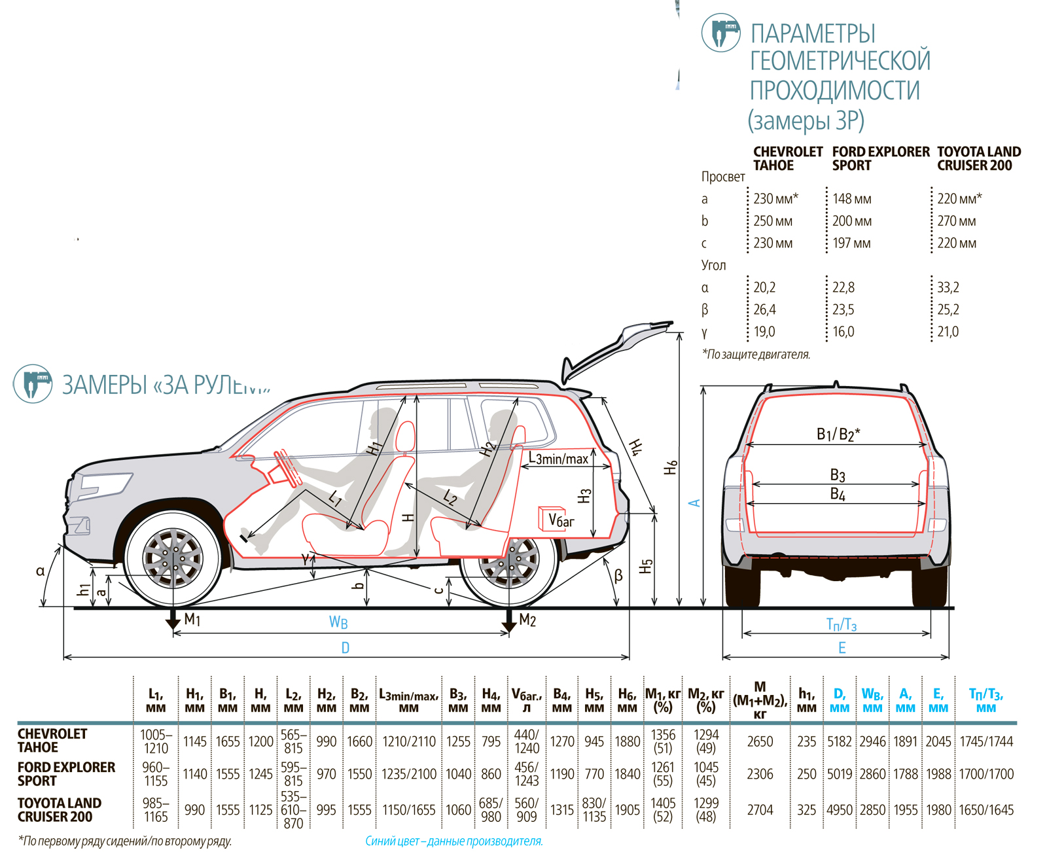Click the red steering wheel in the cabin
1047x852 pixels.
click(288, 468)
